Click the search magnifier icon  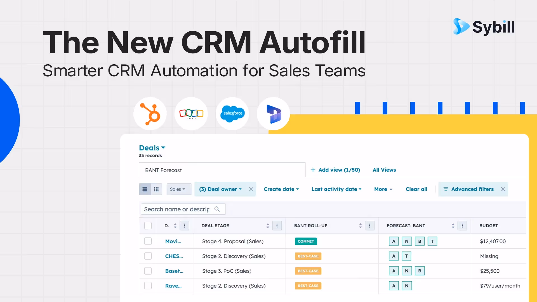pyautogui.click(x=217, y=209)
